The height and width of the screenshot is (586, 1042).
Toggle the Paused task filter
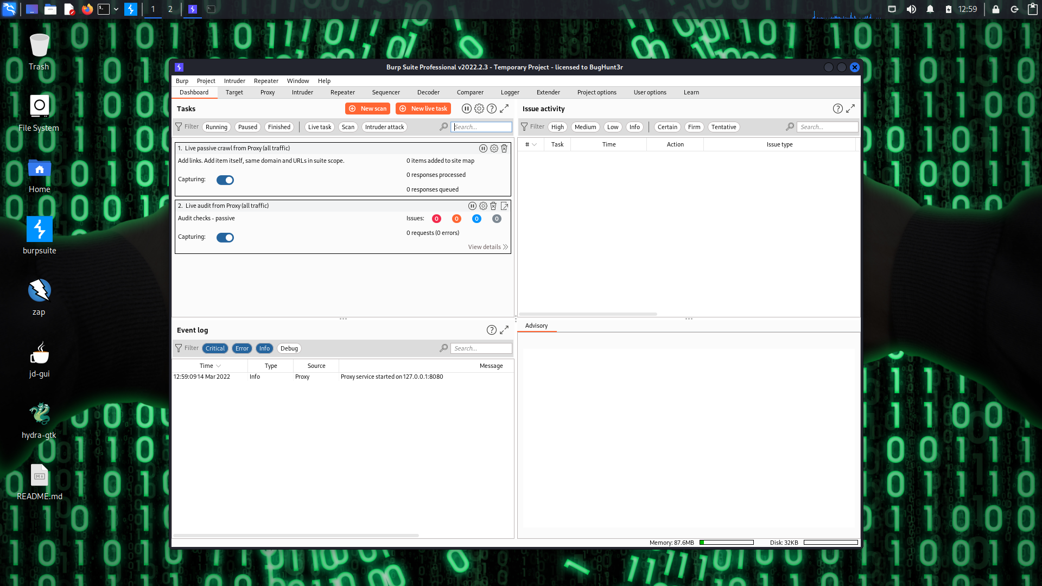(247, 127)
